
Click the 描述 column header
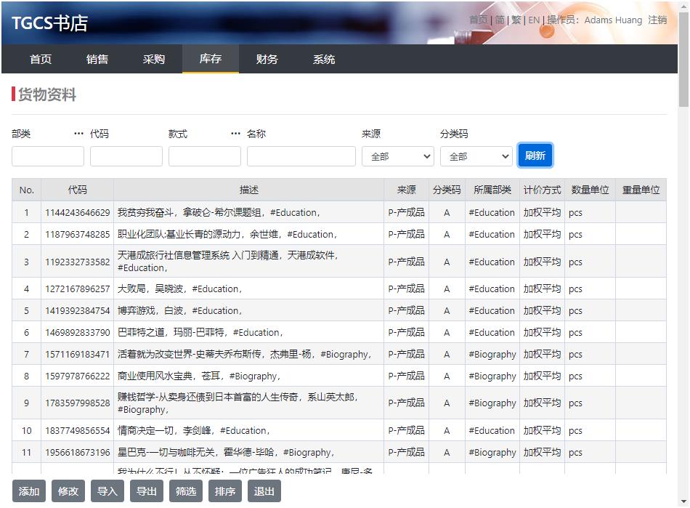click(249, 190)
